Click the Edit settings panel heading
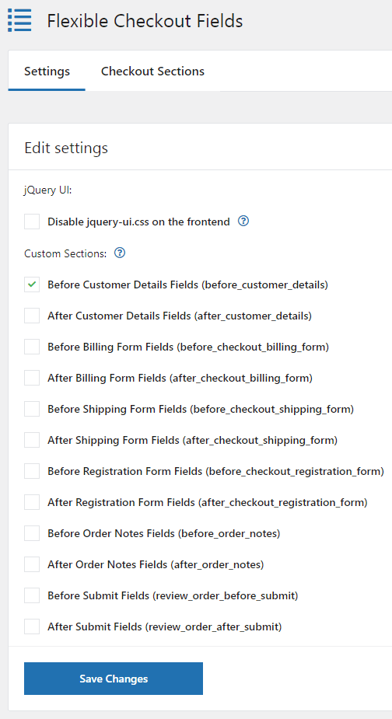The height and width of the screenshot is (719, 392). [66, 148]
